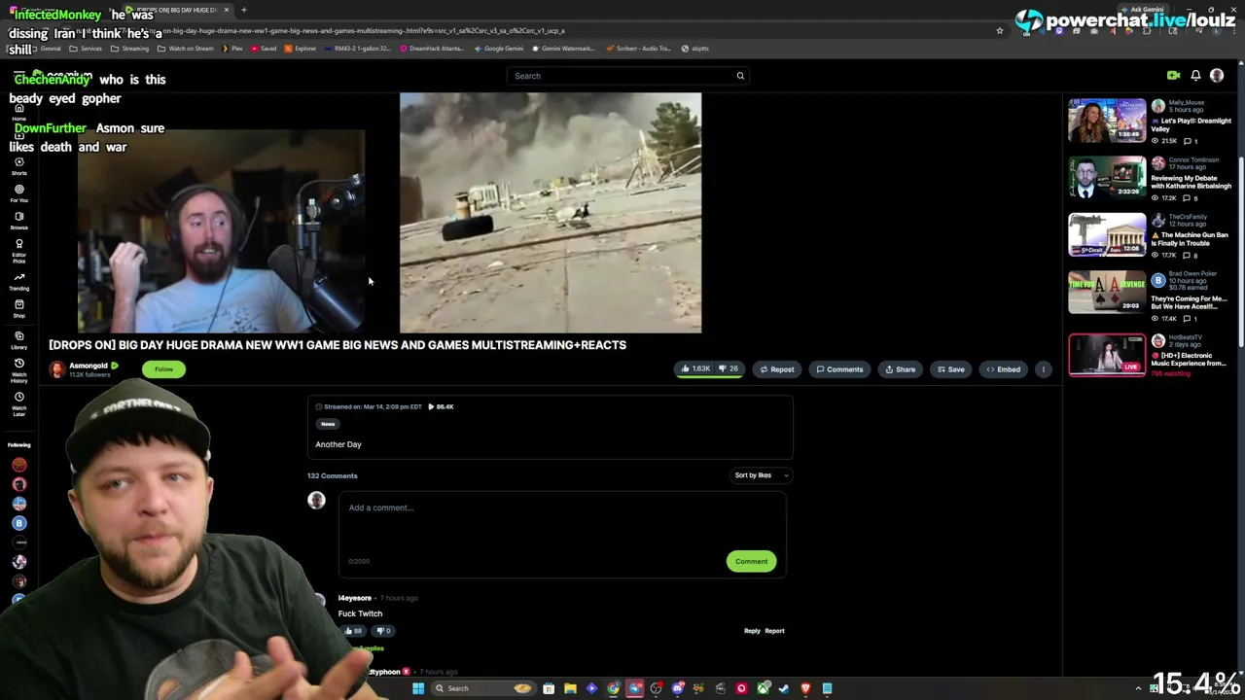The width and height of the screenshot is (1245, 700).
Task: Upvote the "Fuck Twitch" comment
Action: pos(352,631)
